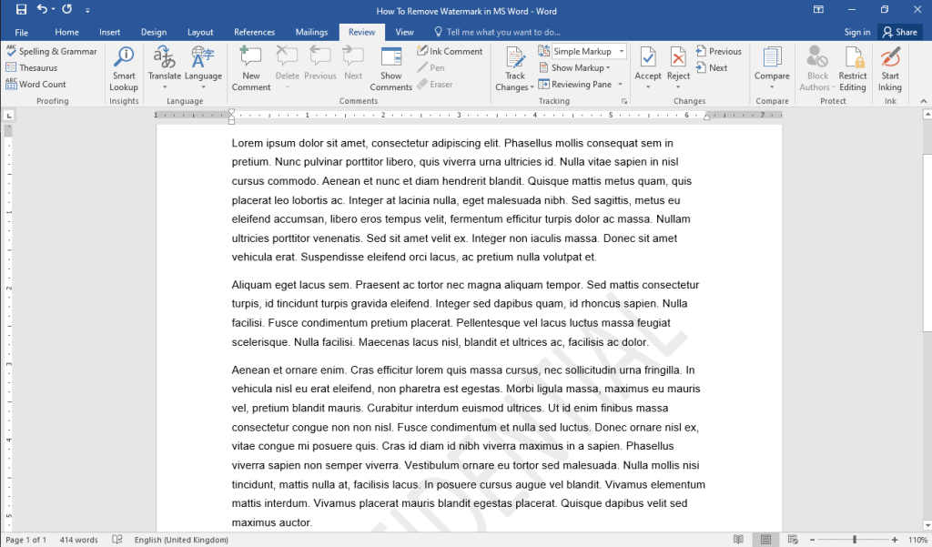Open the Language options menu

[203, 69]
